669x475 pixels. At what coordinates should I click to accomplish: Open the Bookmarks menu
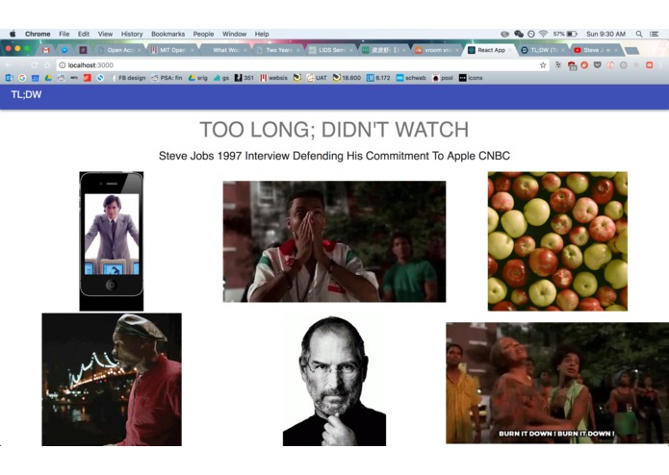(x=168, y=34)
